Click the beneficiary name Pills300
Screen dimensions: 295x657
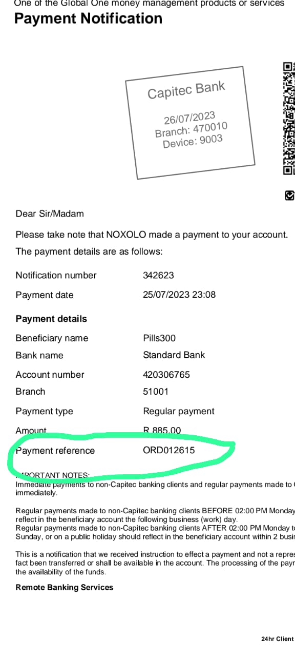159,338
